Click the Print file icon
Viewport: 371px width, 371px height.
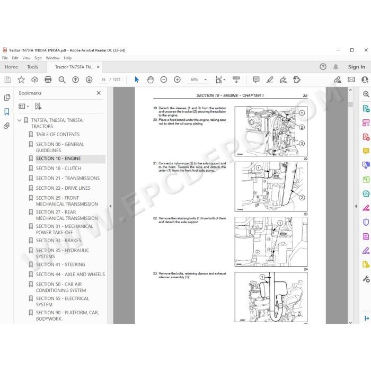coord(48,79)
